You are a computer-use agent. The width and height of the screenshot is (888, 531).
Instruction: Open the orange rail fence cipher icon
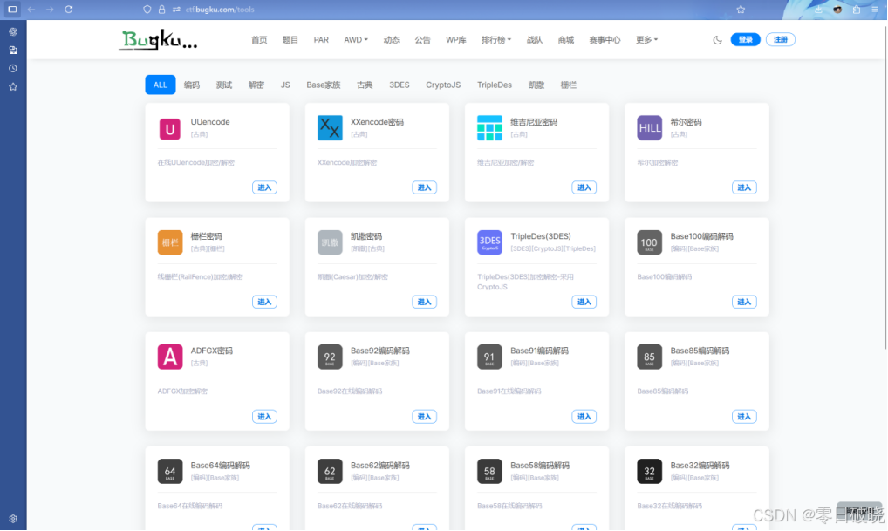click(170, 243)
